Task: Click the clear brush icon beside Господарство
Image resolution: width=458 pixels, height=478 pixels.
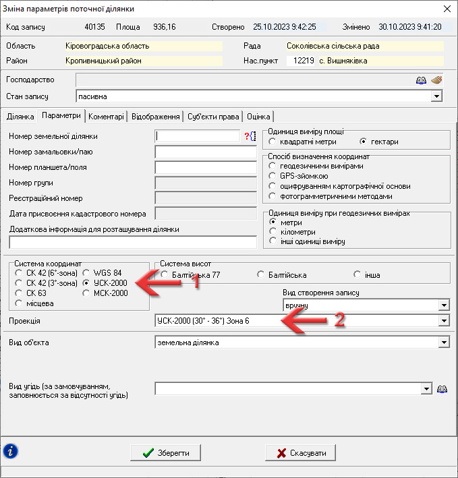Action: [x=436, y=80]
